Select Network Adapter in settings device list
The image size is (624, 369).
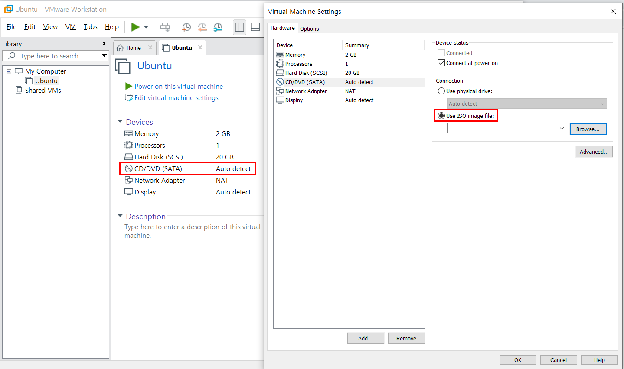pos(350,91)
